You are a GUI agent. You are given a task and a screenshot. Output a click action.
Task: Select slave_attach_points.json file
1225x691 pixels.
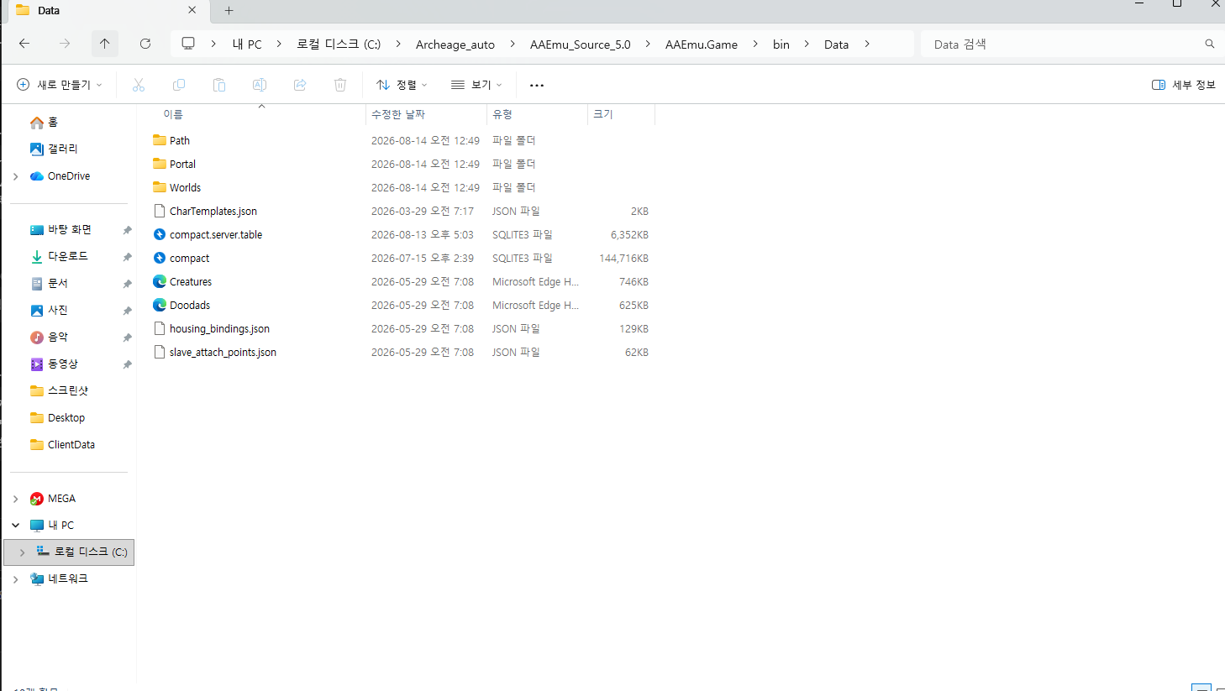pos(223,353)
